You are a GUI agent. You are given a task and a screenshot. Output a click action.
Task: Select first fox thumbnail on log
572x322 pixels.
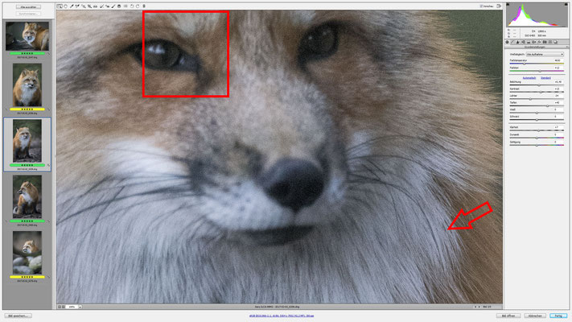click(27, 35)
